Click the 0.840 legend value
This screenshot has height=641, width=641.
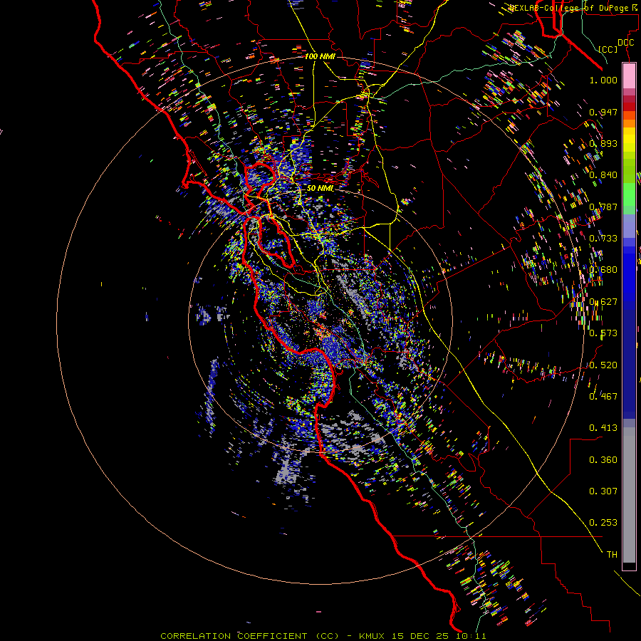[x=603, y=175]
